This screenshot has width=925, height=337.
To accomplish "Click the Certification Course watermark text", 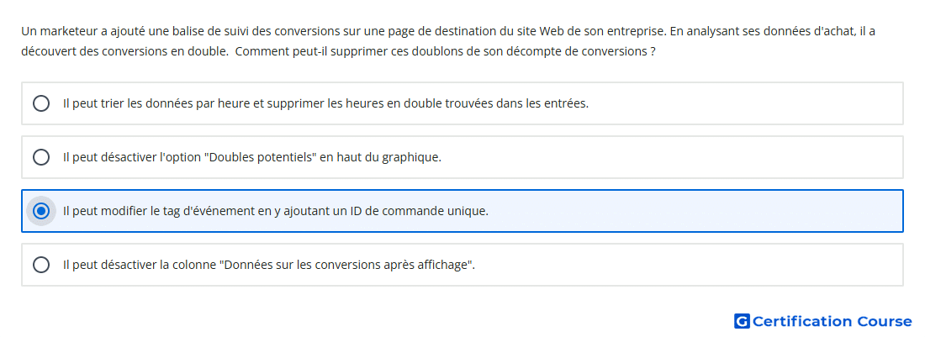I will pos(832,321).
